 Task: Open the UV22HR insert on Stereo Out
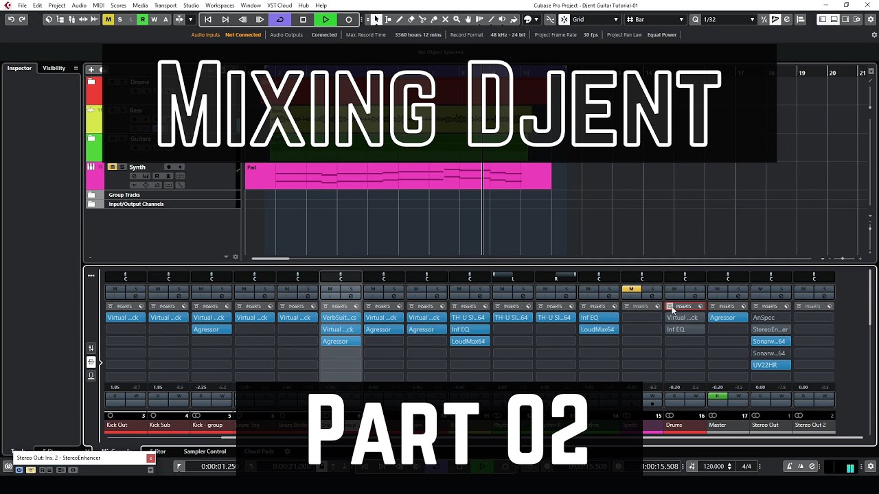tap(770, 365)
